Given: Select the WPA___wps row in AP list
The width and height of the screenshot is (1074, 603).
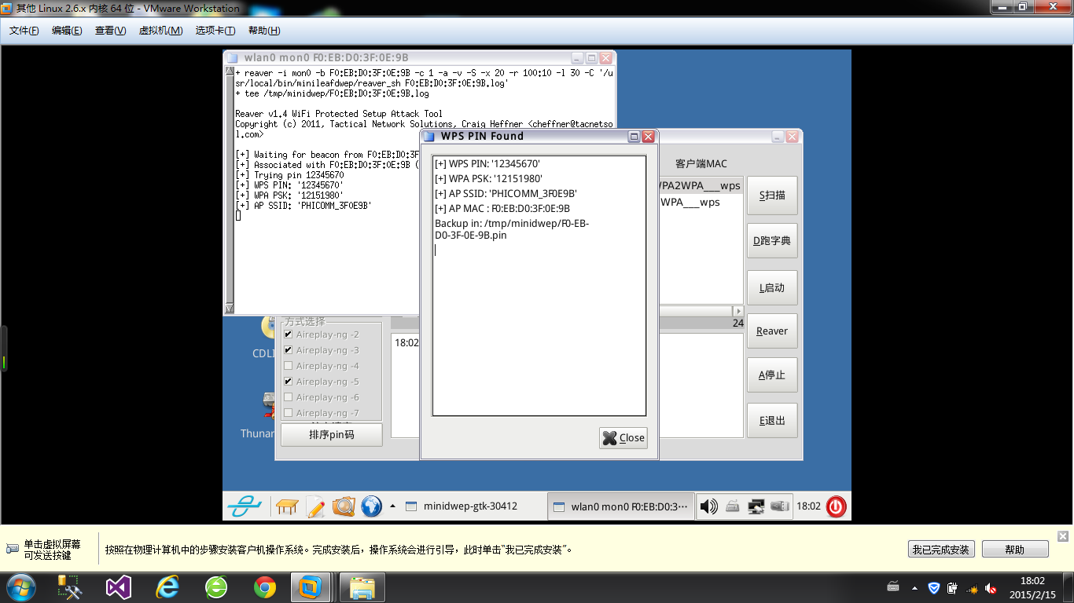Looking at the screenshot, I should click(700, 202).
